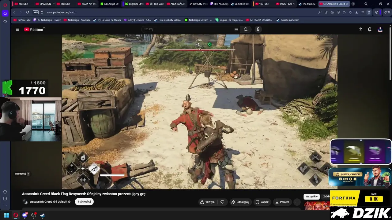Image resolution: width=392 pixels, height=220 pixels.
Task: Click the Subskrybuj button
Action: (84, 202)
